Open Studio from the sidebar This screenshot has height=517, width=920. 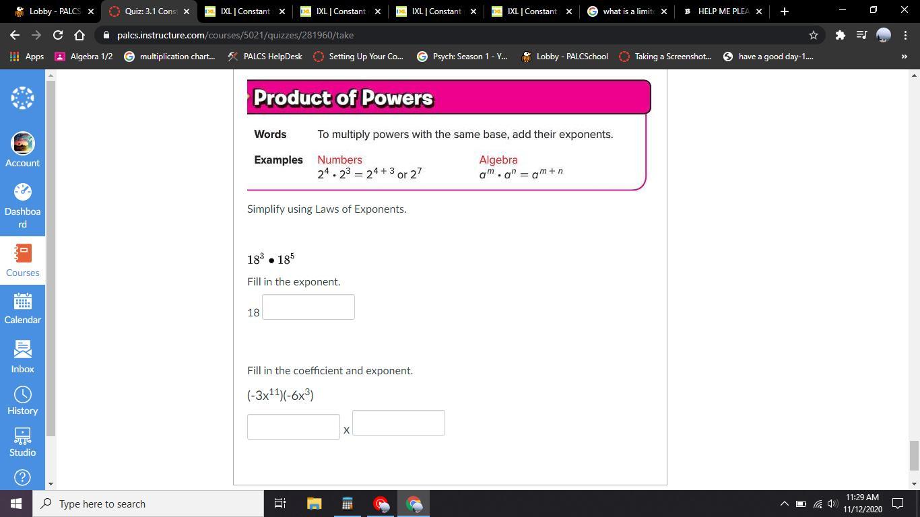pyautogui.click(x=22, y=442)
